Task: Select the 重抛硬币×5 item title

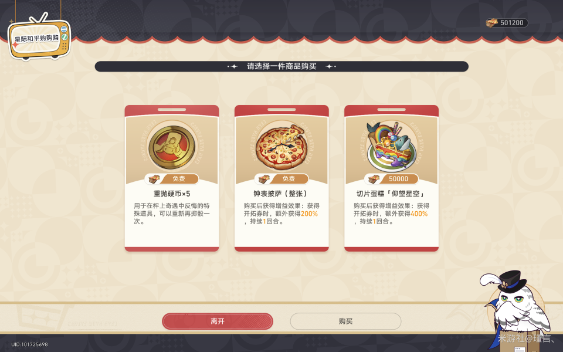Action: (x=172, y=194)
